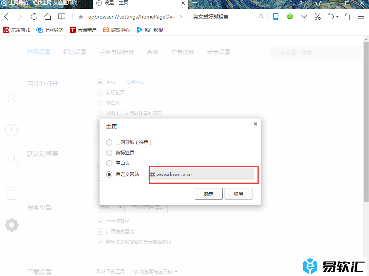Open the WeChat green chat icon

[x=290, y=17]
